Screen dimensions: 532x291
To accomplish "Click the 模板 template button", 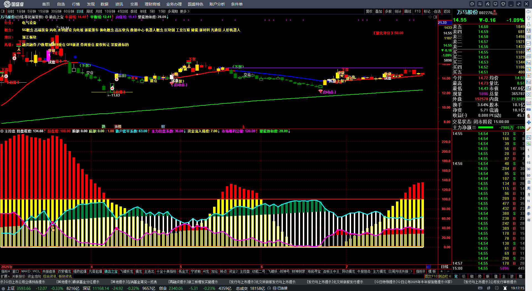I will coord(432,271).
